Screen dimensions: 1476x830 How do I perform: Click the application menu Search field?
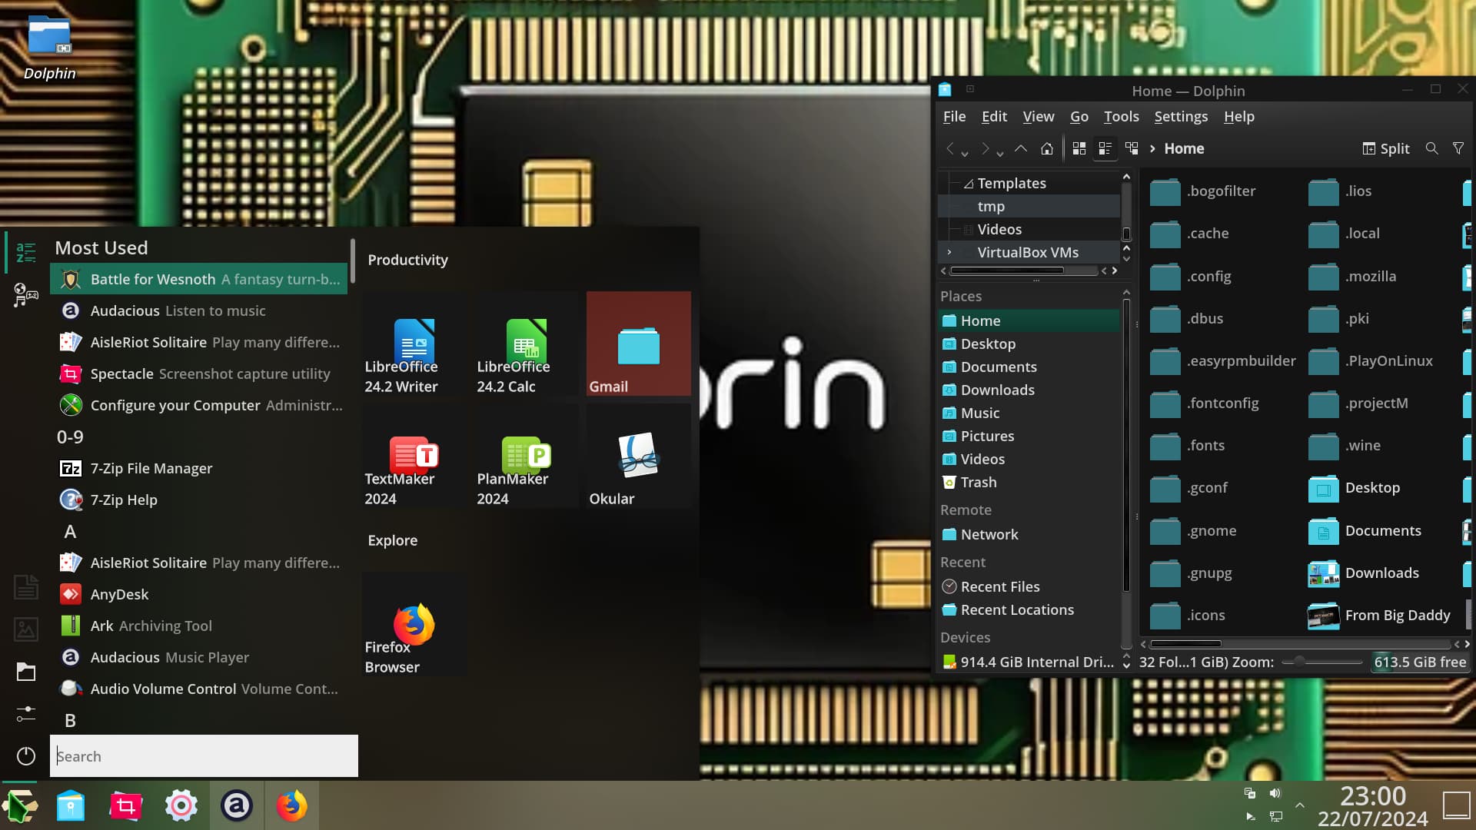coord(204,756)
